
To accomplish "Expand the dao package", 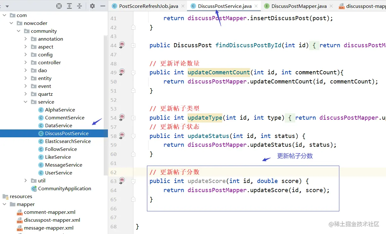I will pos(26,70).
